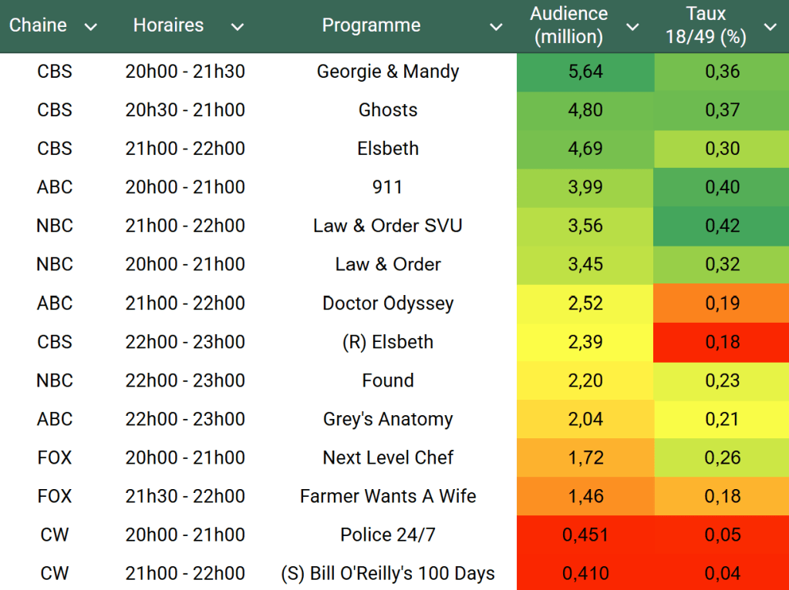Open the Chaine column filter dropdown

tap(91, 28)
